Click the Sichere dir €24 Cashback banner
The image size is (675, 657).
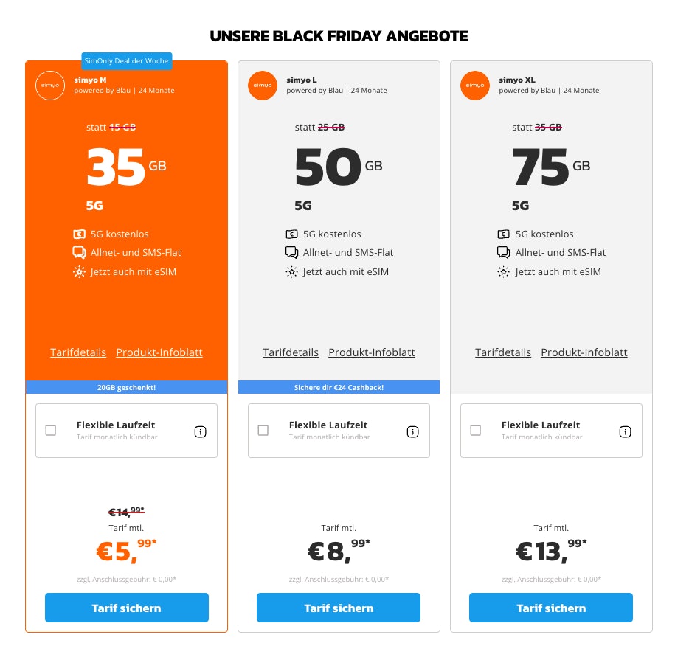coord(339,387)
